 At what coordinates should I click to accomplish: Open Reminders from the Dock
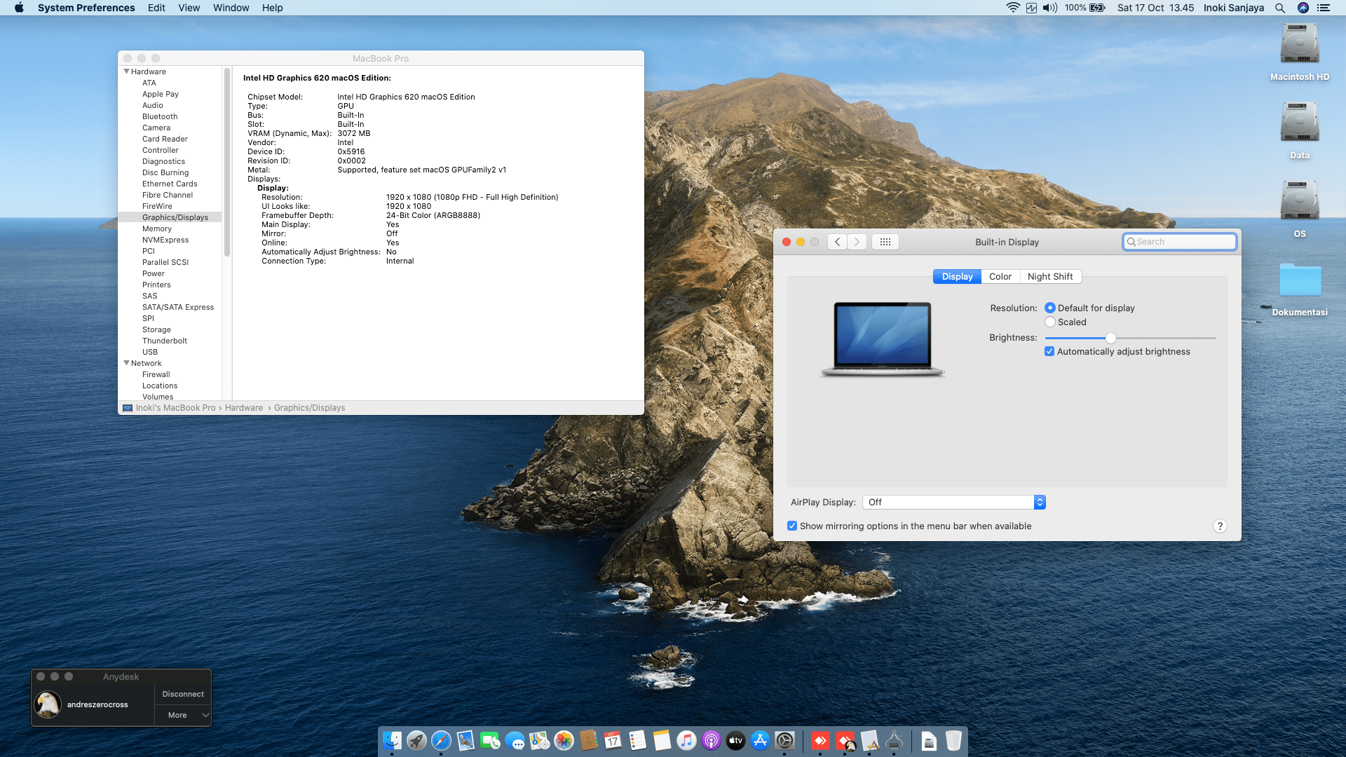(637, 740)
